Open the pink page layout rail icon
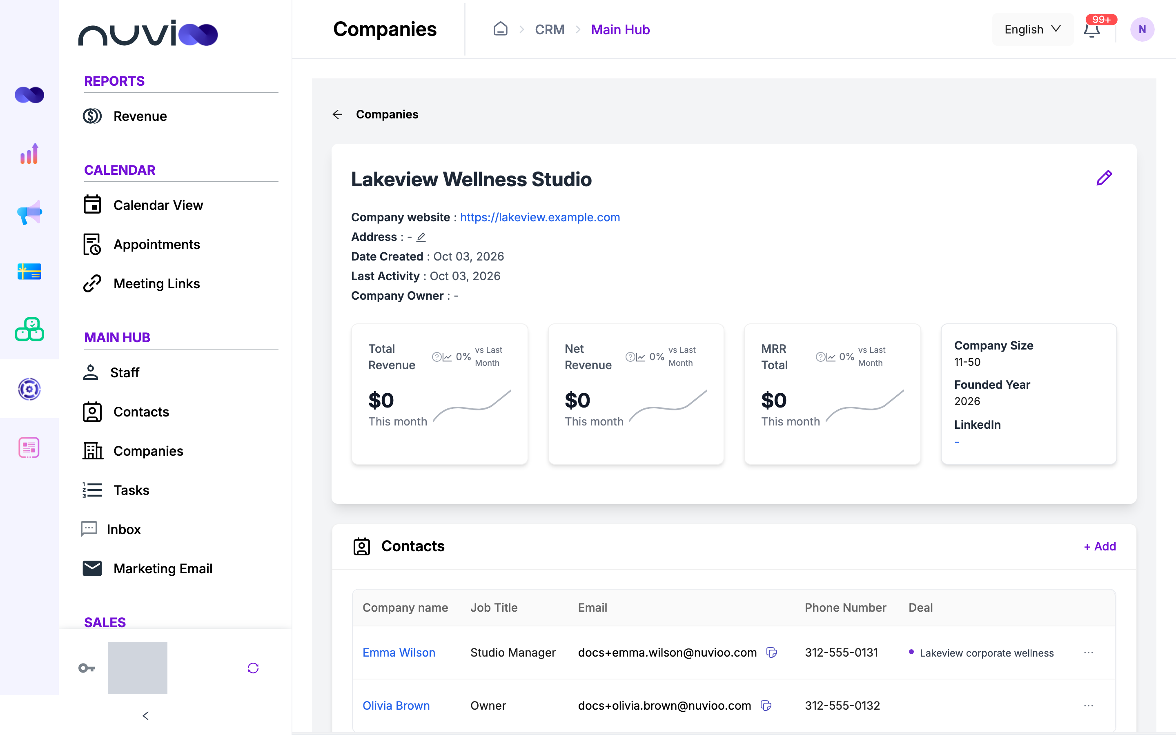The image size is (1176, 735). click(x=29, y=447)
